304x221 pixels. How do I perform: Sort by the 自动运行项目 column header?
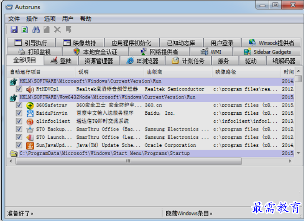(x=41, y=72)
